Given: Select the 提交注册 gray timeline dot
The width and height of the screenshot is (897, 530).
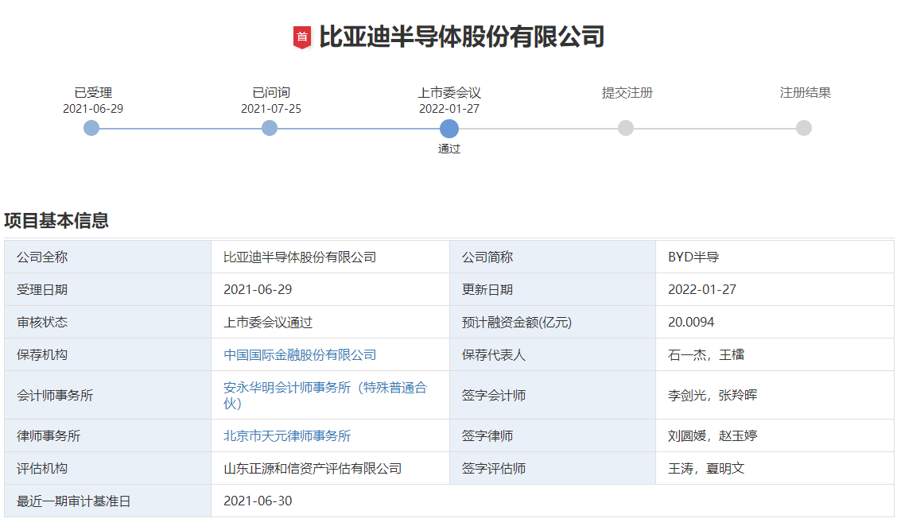Looking at the screenshot, I should click(x=627, y=127).
